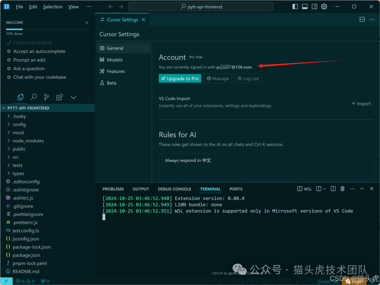
Task: Open the Edit menu
Action: pos(33,7)
